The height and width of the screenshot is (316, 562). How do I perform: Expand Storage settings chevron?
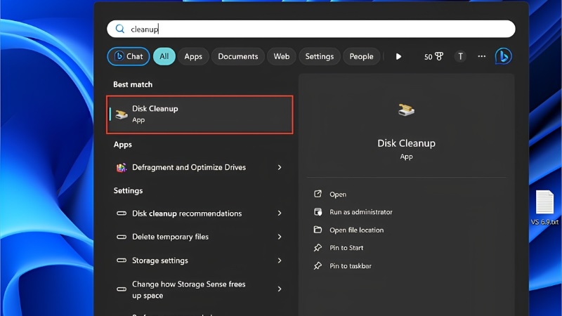tap(280, 261)
